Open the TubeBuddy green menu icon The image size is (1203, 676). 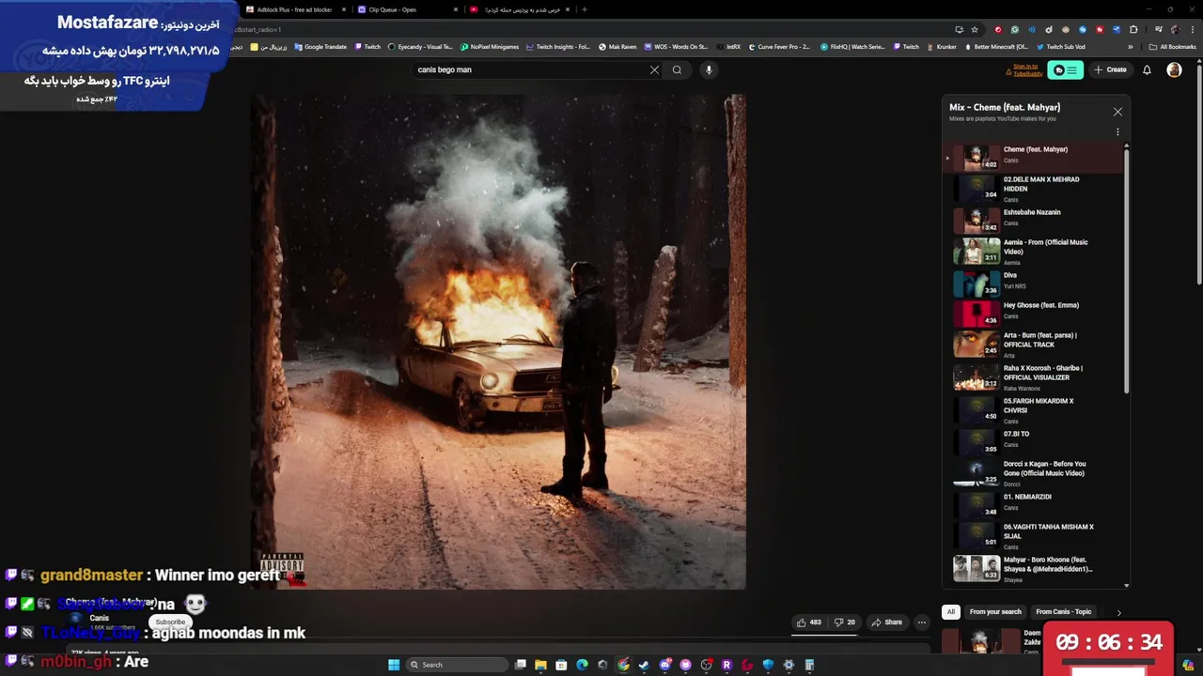click(x=1066, y=69)
